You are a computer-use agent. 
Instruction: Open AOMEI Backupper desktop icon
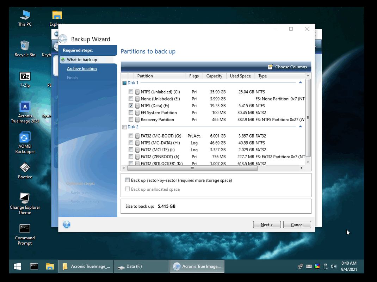pos(25,143)
